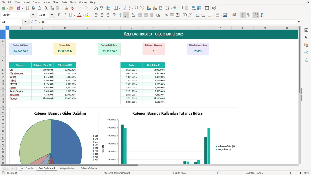Sort descending Z to A

pyautogui.click(x=137, y=8)
